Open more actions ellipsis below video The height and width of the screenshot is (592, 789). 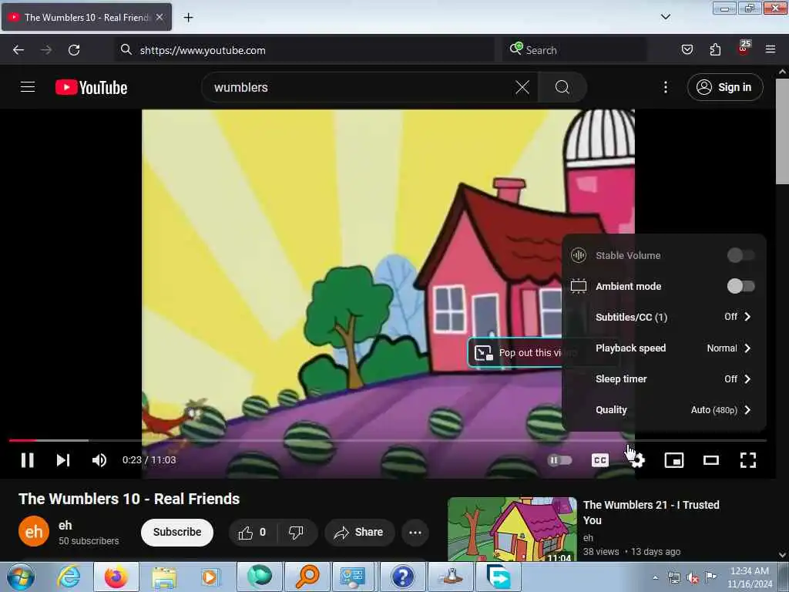coord(415,532)
